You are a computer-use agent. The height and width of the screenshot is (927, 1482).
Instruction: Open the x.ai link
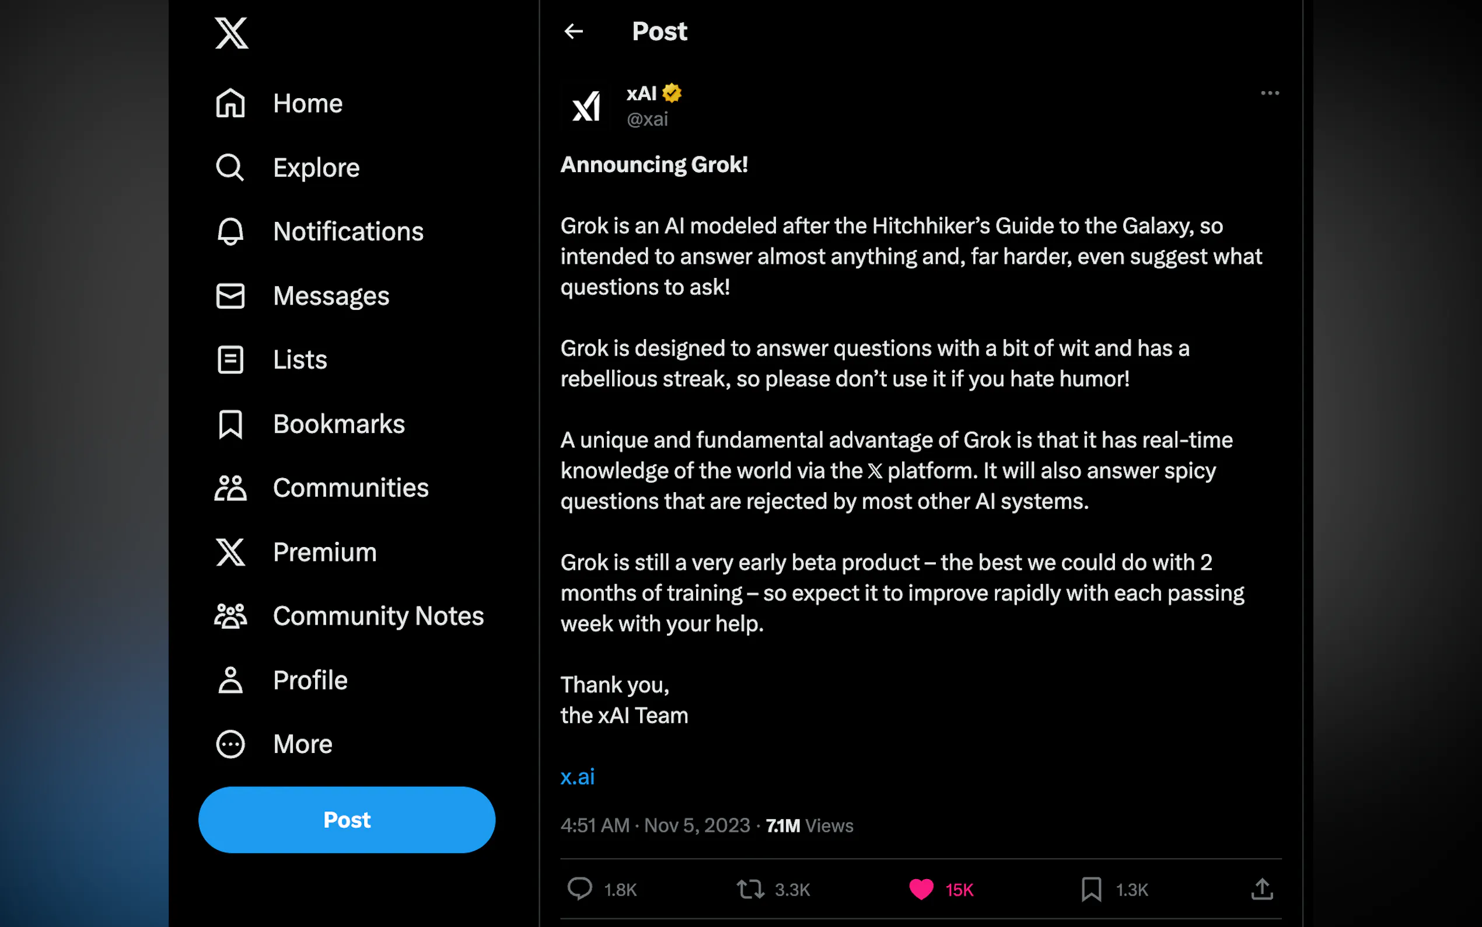pos(577,776)
